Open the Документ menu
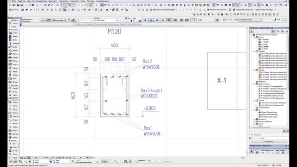Viewport: 297px width, 167px height. (53, 1)
